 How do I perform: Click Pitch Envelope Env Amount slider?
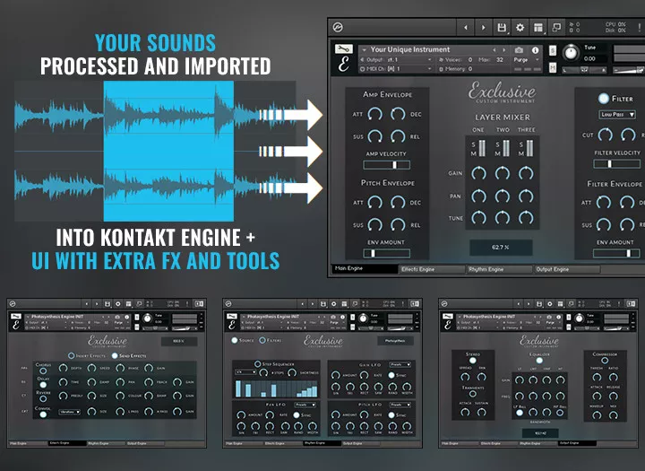click(x=386, y=253)
